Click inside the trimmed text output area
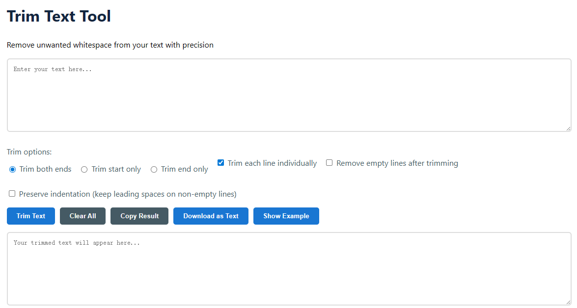 pyautogui.click(x=289, y=269)
